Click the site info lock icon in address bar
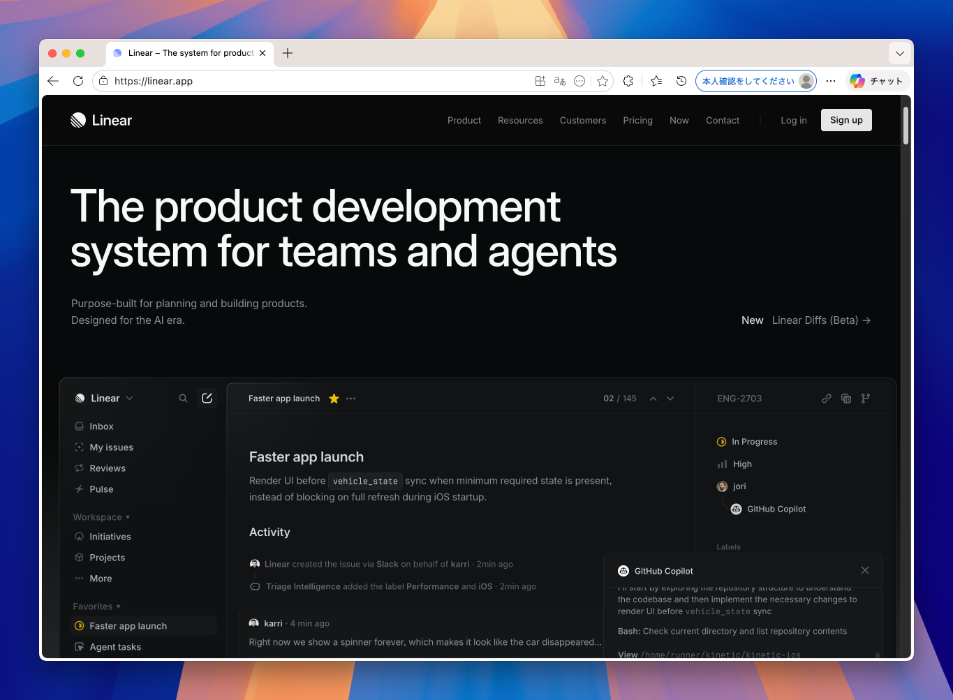 coord(103,81)
